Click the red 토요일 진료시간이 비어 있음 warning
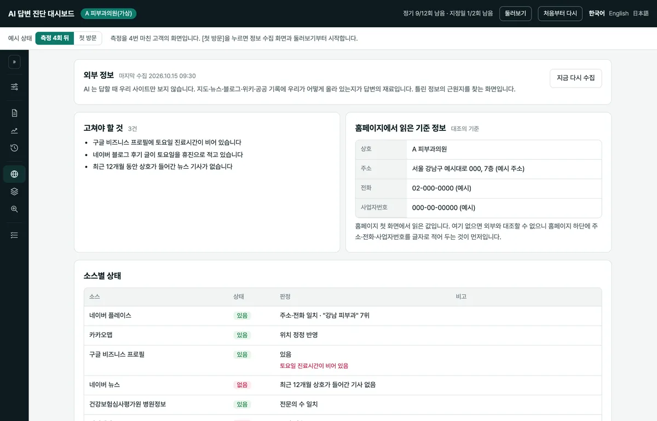 point(314,366)
